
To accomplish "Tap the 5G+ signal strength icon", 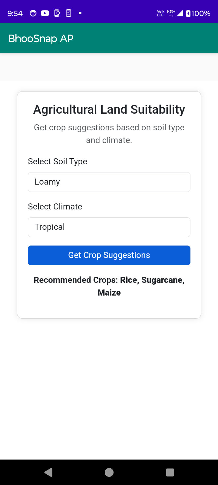I will point(175,13).
